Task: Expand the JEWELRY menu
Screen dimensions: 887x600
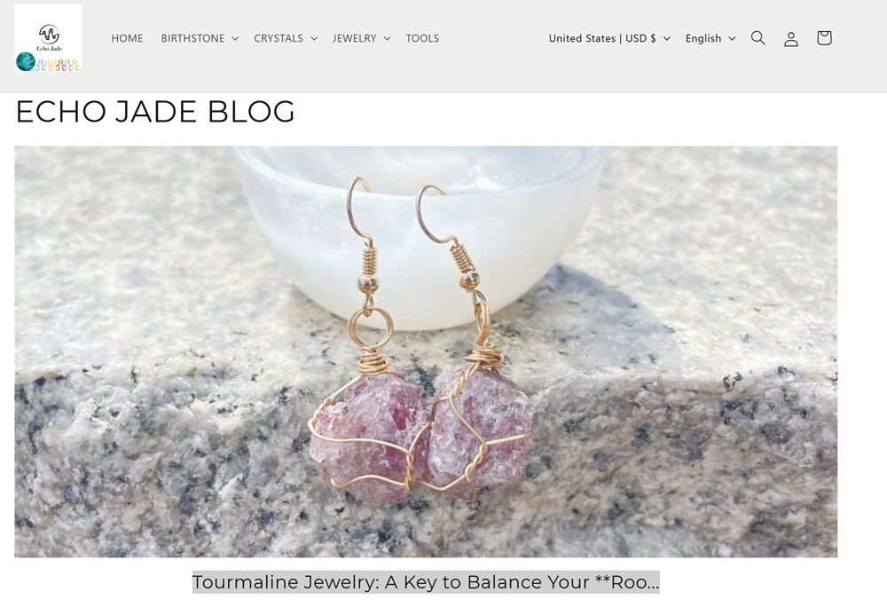Action: 362,38
